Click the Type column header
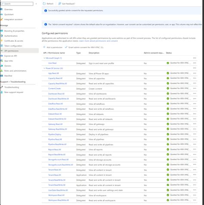 click(x=78, y=53)
